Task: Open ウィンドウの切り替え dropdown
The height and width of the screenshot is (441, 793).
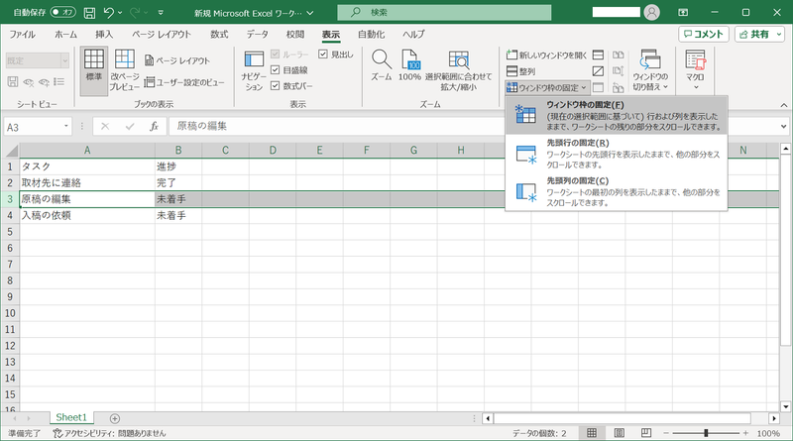Action: tap(650, 70)
